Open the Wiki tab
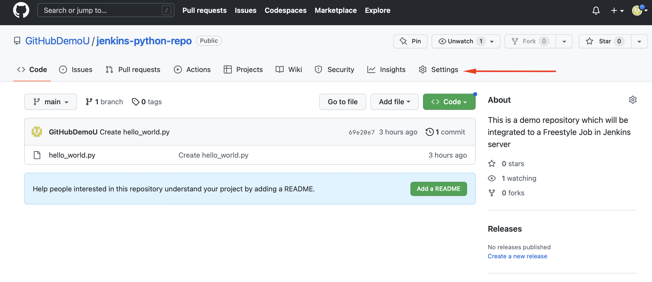This screenshot has height=282, width=652. [x=289, y=69]
